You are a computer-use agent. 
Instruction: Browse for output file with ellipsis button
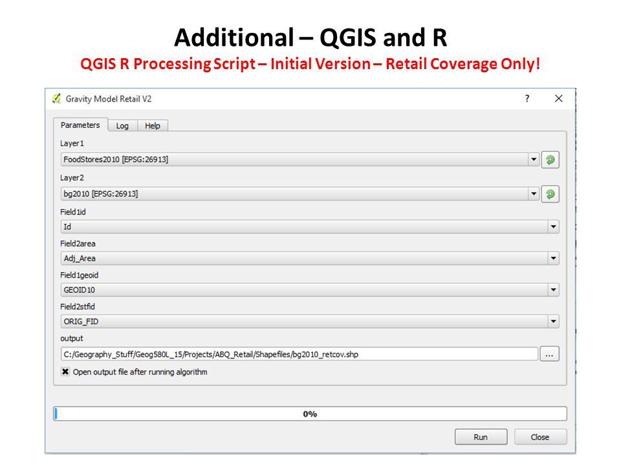coord(549,355)
